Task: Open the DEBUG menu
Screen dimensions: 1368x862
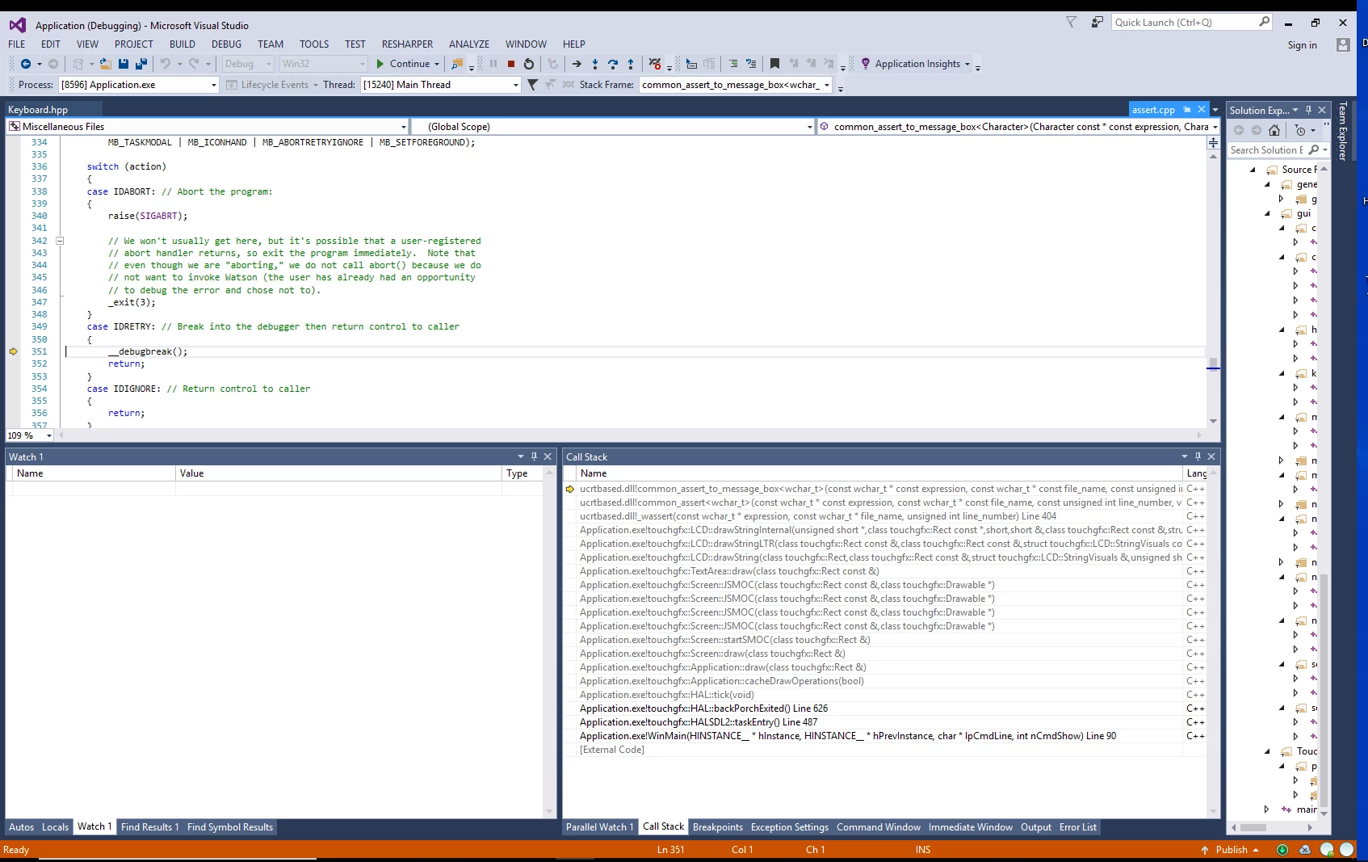Action: 226,44
